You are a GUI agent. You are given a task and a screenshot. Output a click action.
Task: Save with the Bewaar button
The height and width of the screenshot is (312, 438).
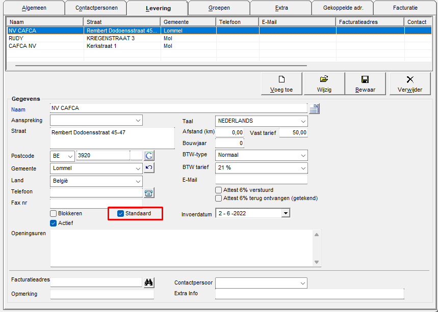(x=365, y=83)
